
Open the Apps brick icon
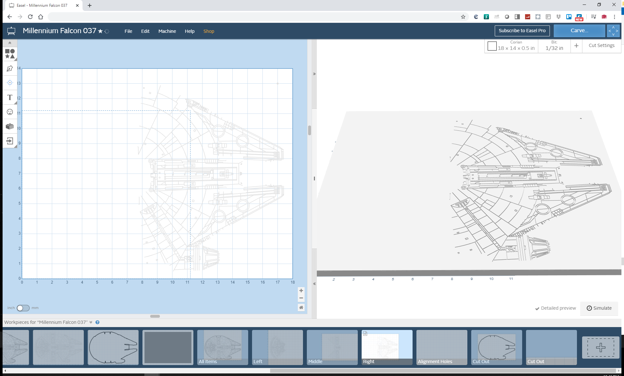(10, 126)
